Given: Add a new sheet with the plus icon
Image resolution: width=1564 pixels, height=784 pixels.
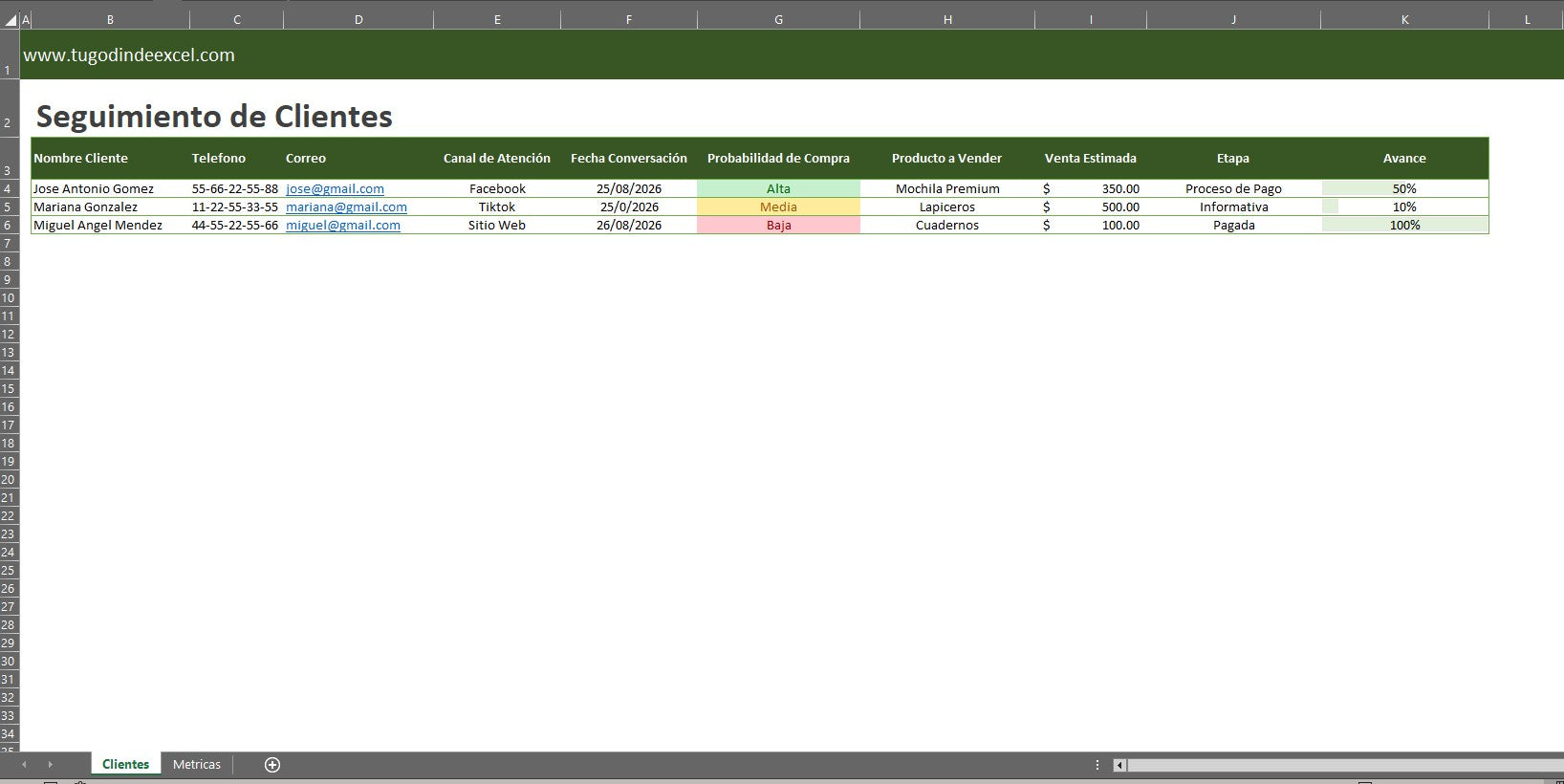Looking at the screenshot, I should click(272, 765).
